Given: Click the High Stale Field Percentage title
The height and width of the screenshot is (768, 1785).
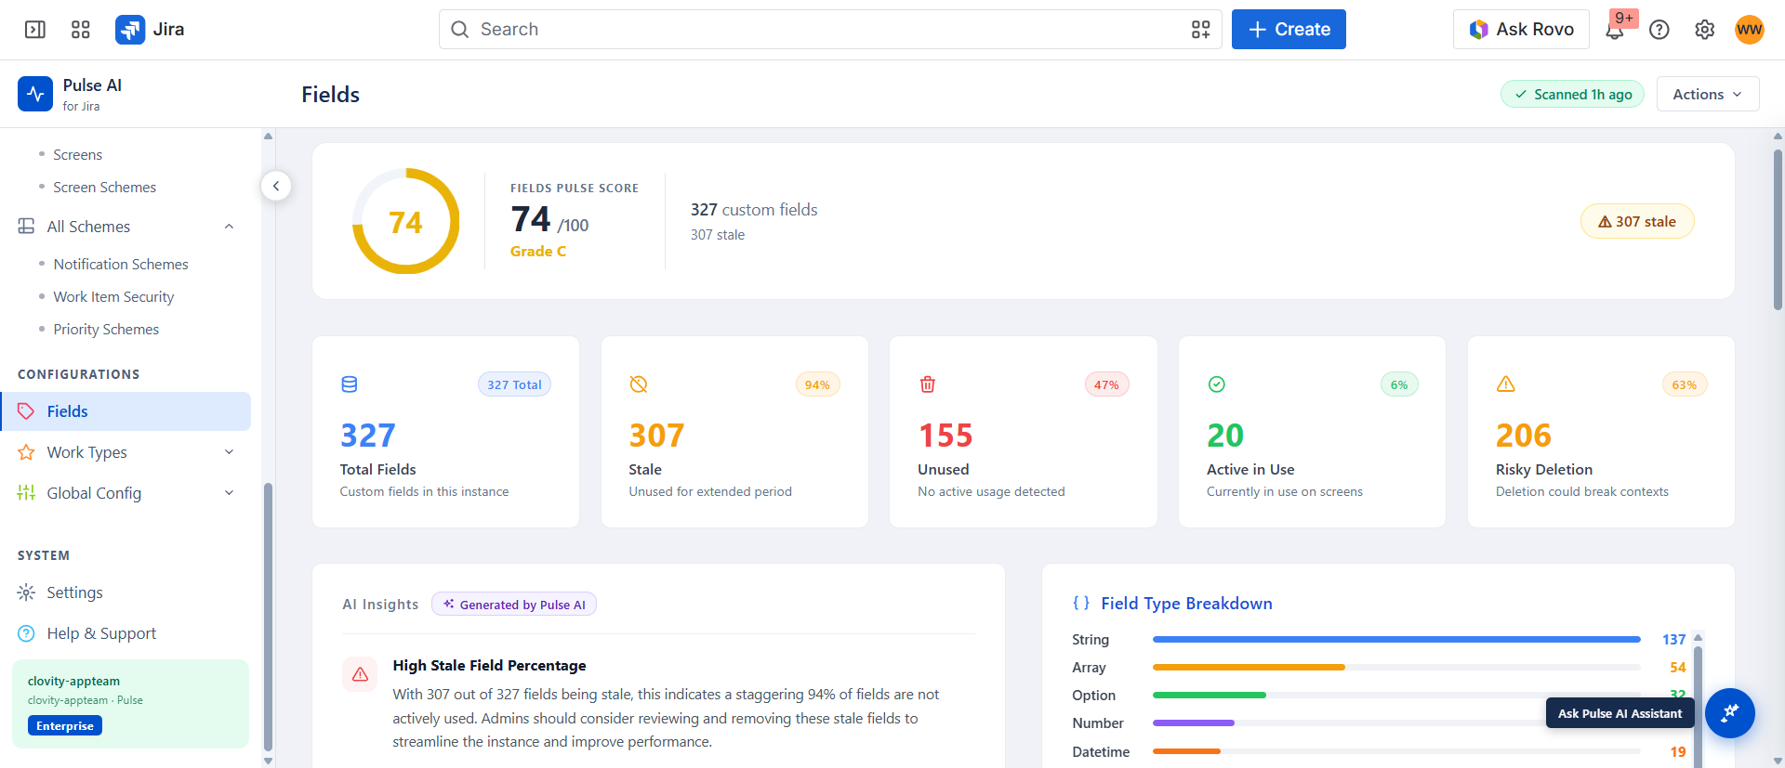Looking at the screenshot, I should 489,666.
